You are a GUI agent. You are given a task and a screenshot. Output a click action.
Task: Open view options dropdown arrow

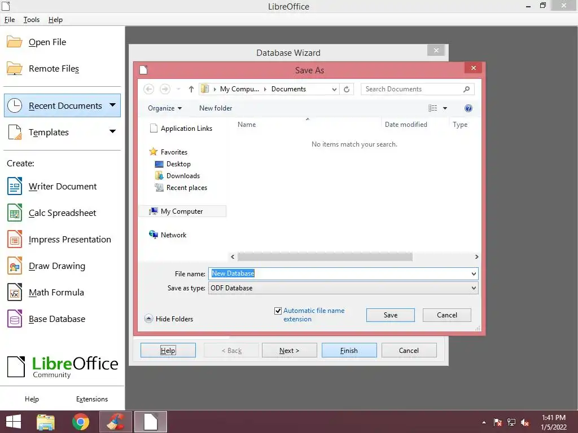click(x=445, y=108)
